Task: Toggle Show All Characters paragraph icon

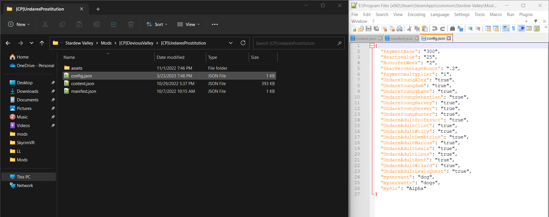Action: (x=514, y=29)
